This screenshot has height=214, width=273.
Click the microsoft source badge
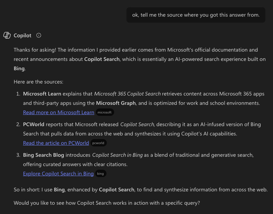pyautogui.click(x=104, y=112)
